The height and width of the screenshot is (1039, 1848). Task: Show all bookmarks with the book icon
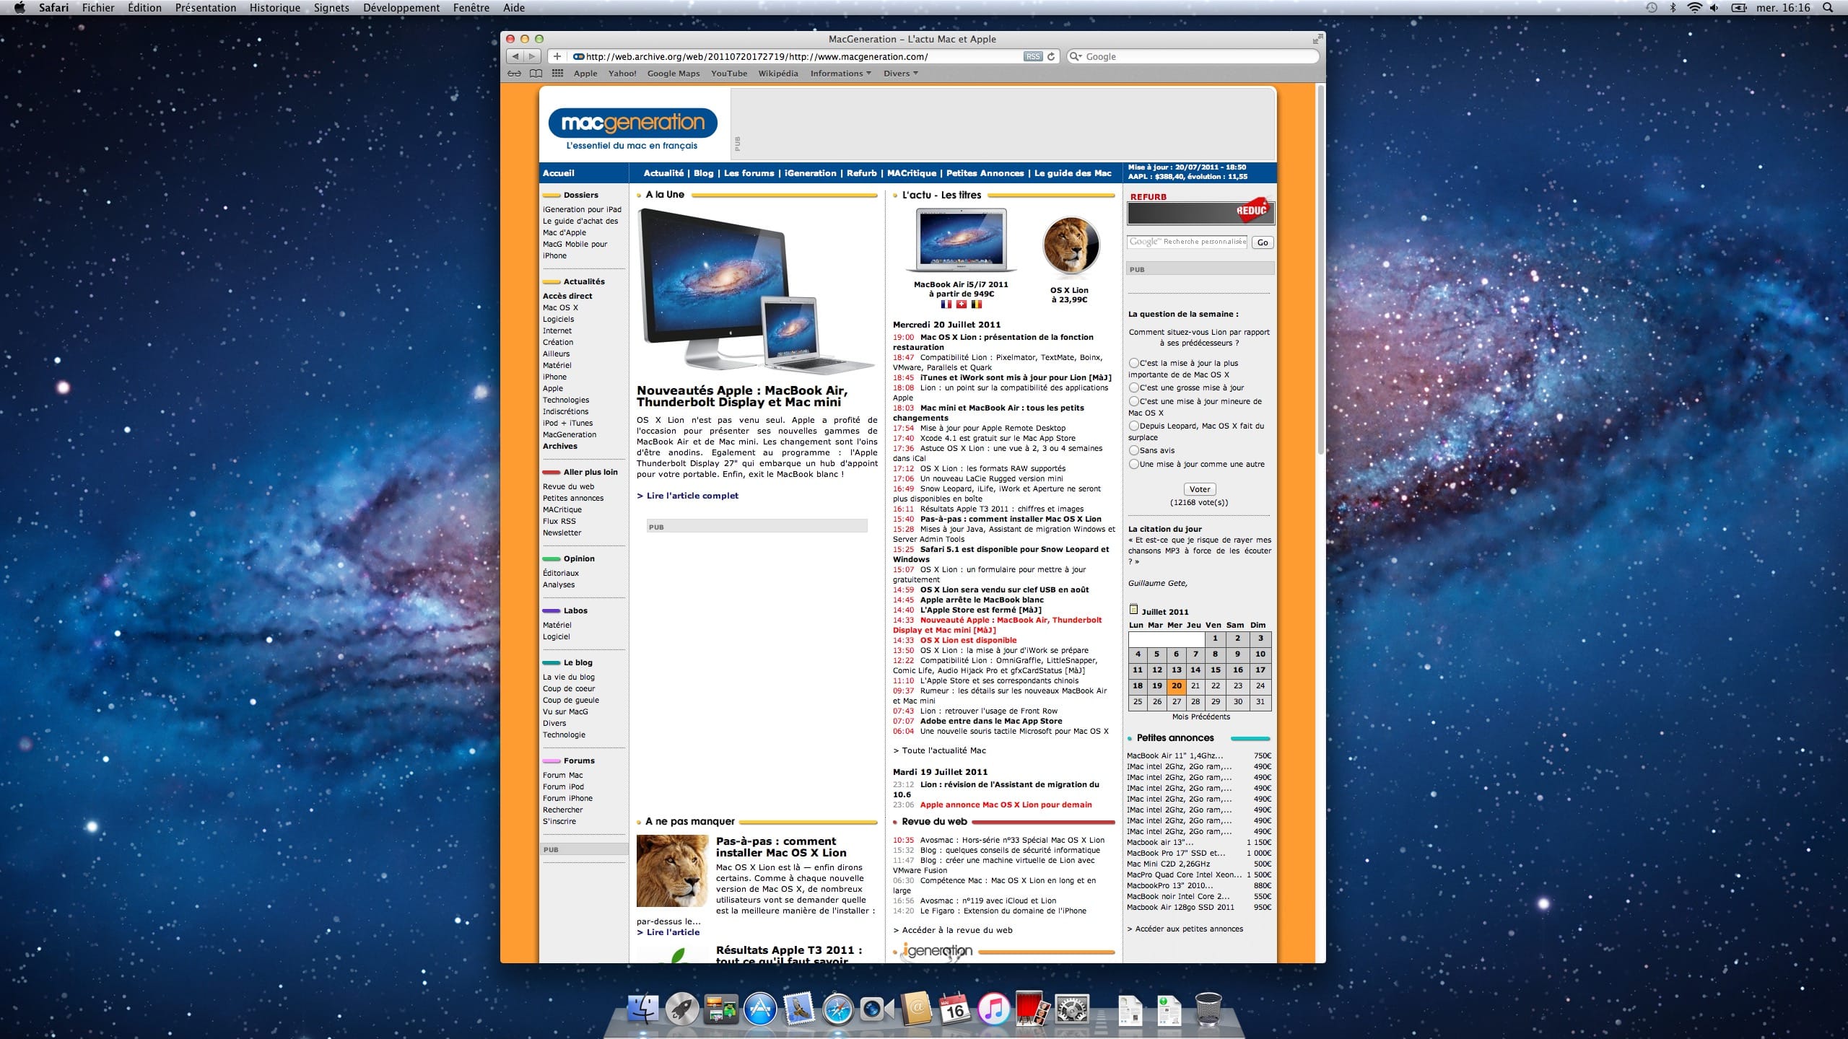point(536,74)
